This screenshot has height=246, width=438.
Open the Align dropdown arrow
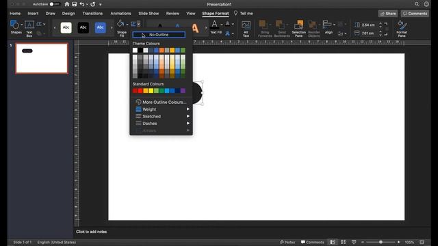click(x=334, y=25)
